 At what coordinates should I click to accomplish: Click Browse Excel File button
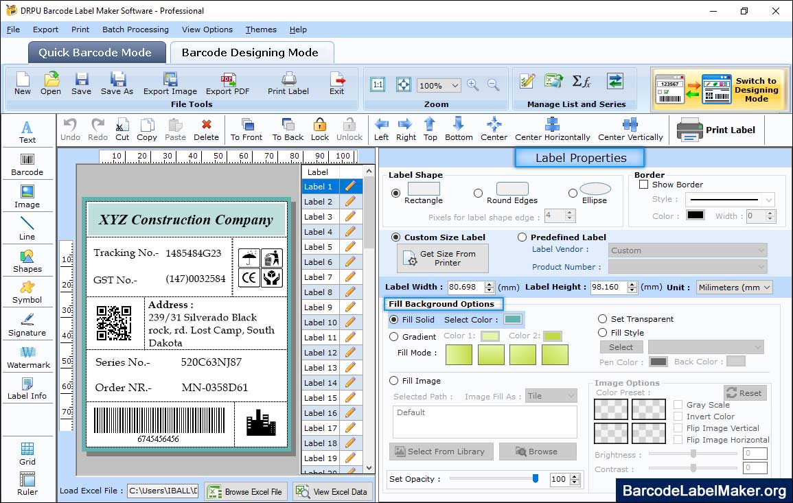pyautogui.click(x=246, y=491)
